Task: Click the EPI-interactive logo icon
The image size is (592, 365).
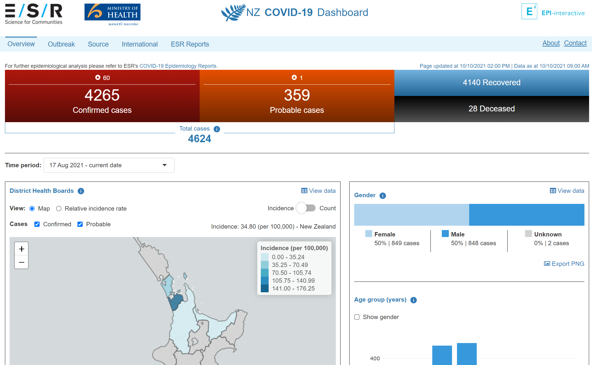Action: coord(529,12)
